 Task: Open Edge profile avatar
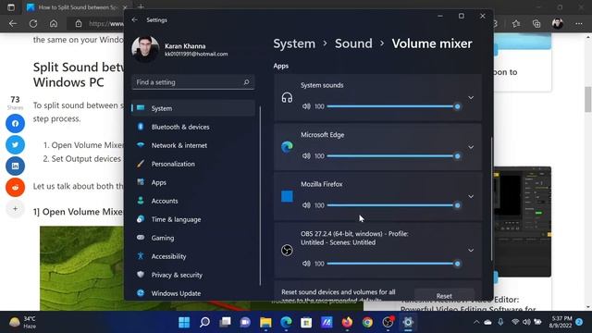click(x=558, y=24)
